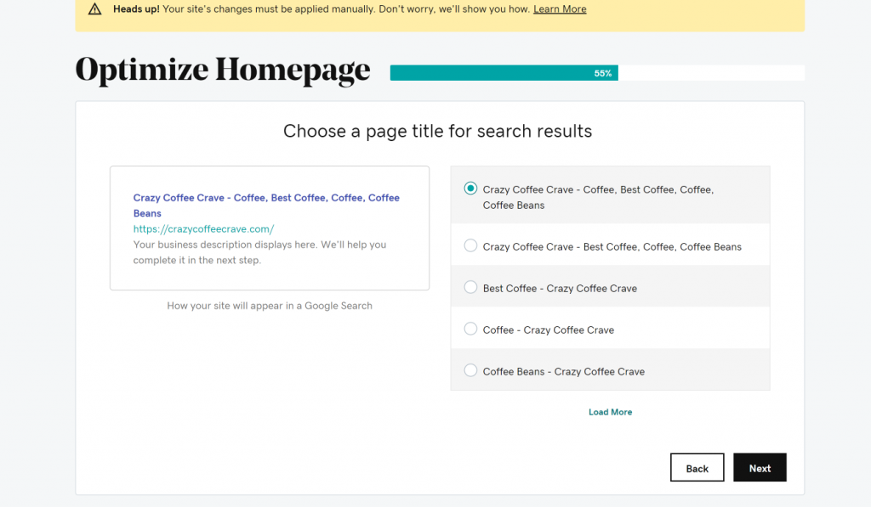Click the warning triangle icon in the banner

[x=94, y=8]
